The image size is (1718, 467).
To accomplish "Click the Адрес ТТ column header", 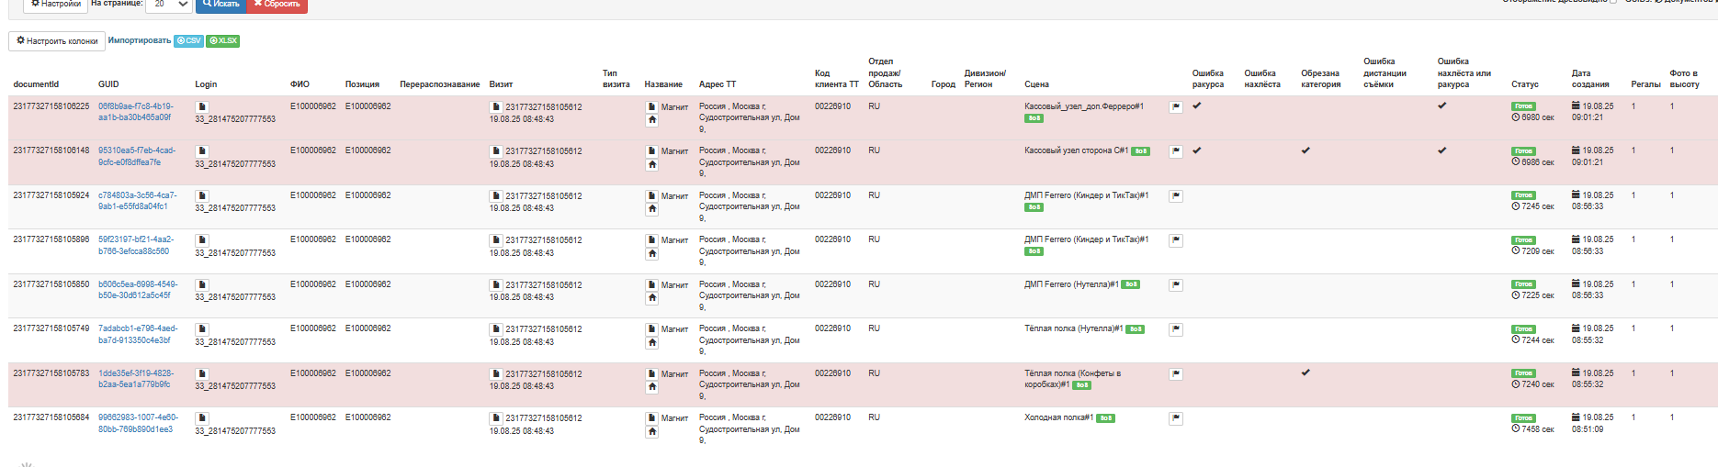I will [x=718, y=84].
